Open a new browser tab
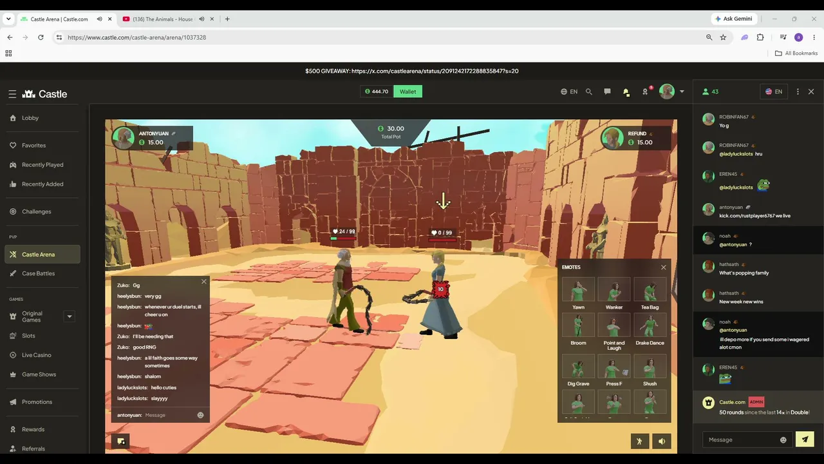824x464 pixels. (x=227, y=19)
